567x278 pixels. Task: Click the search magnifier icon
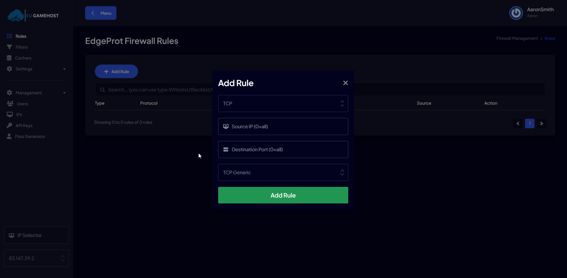pos(103,90)
